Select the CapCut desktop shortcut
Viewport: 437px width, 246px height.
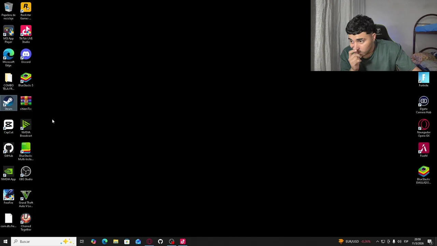point(9,127)
